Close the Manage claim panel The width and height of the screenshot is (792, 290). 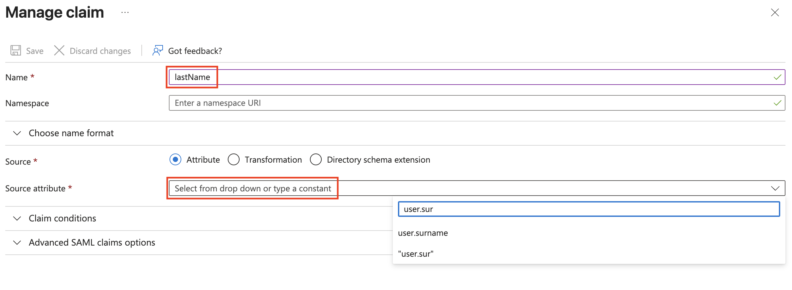tap(775, 13)
